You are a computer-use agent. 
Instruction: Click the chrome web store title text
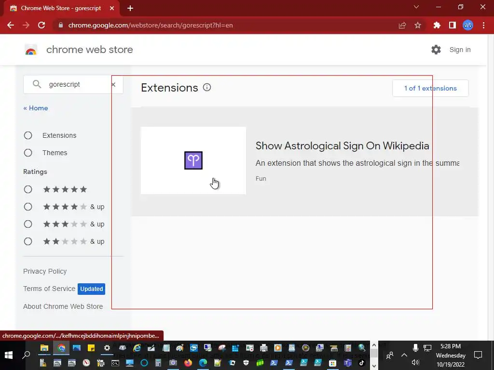[x=89, y=50]
